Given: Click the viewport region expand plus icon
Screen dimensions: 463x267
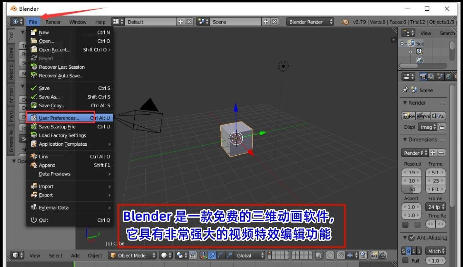Looking at the screenshot, I should [x=393, y=40].
